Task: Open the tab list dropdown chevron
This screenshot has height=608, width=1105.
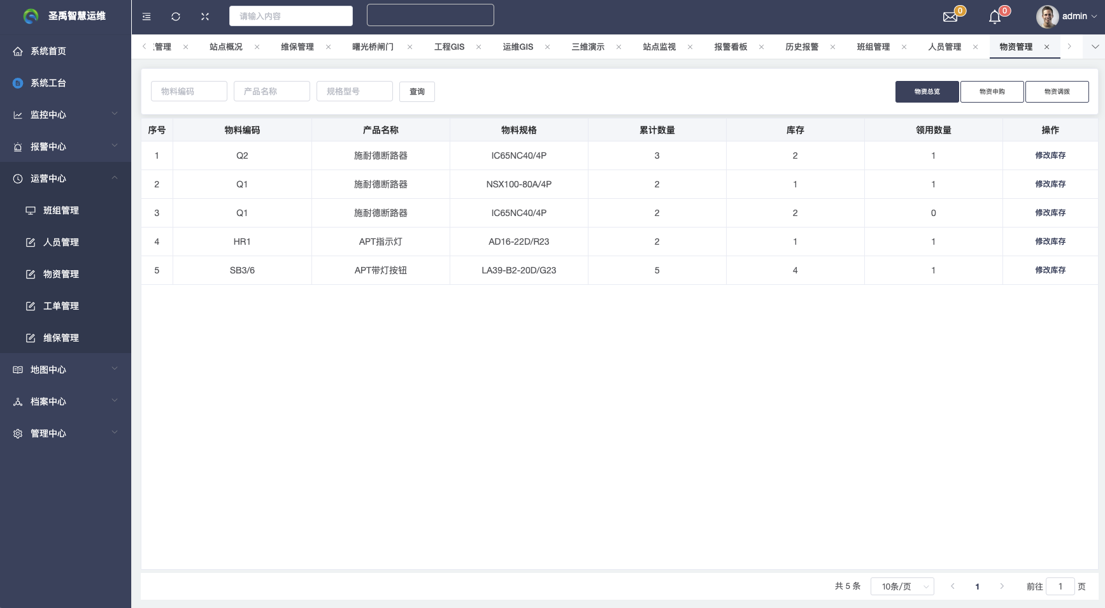Action: pos(1095,47)
